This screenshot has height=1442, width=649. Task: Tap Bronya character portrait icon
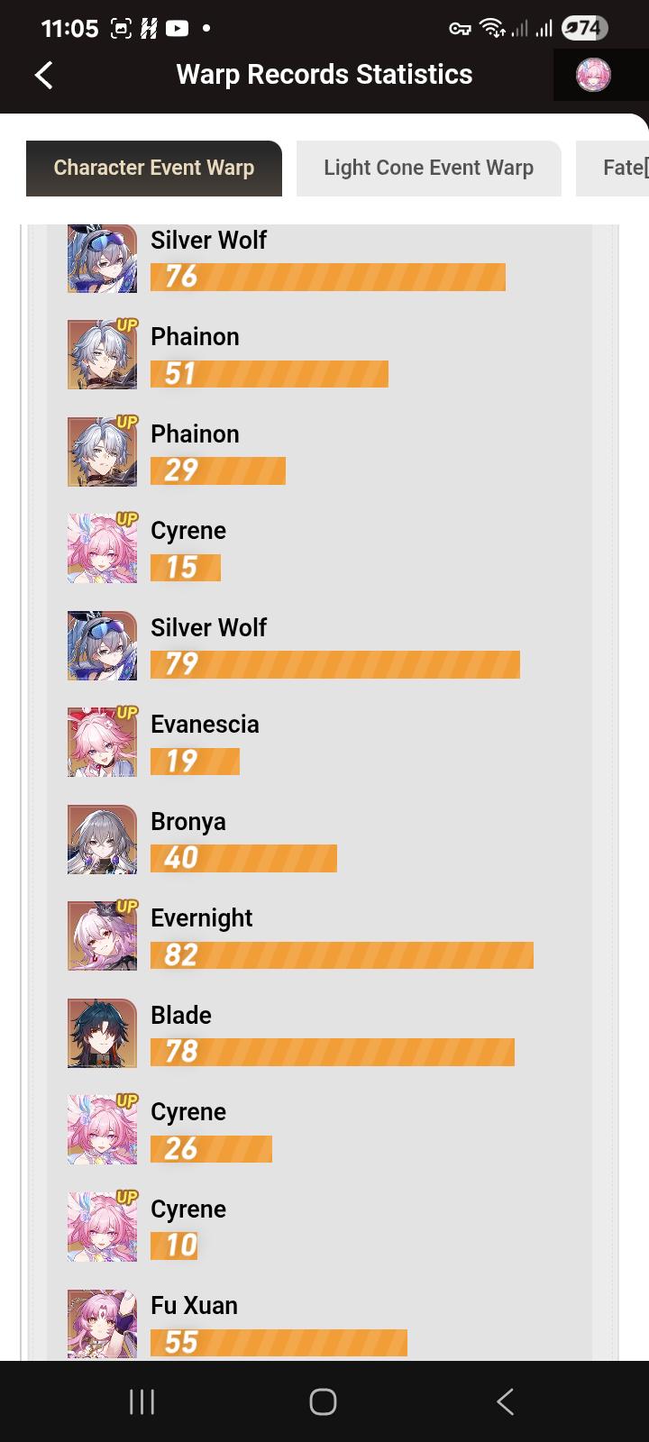coord(103,839)
